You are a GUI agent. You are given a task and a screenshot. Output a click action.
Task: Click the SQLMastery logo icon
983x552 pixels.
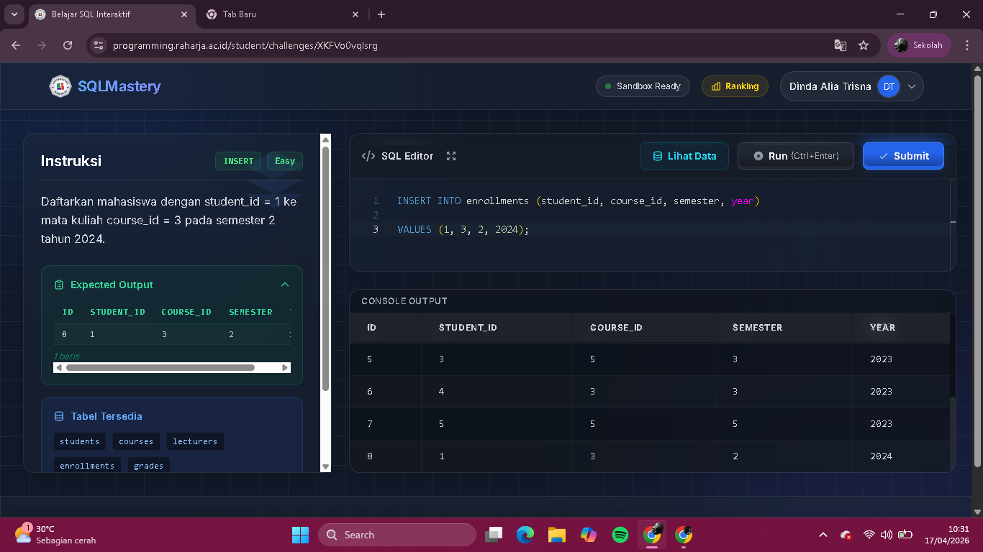(x=60, y=86)
